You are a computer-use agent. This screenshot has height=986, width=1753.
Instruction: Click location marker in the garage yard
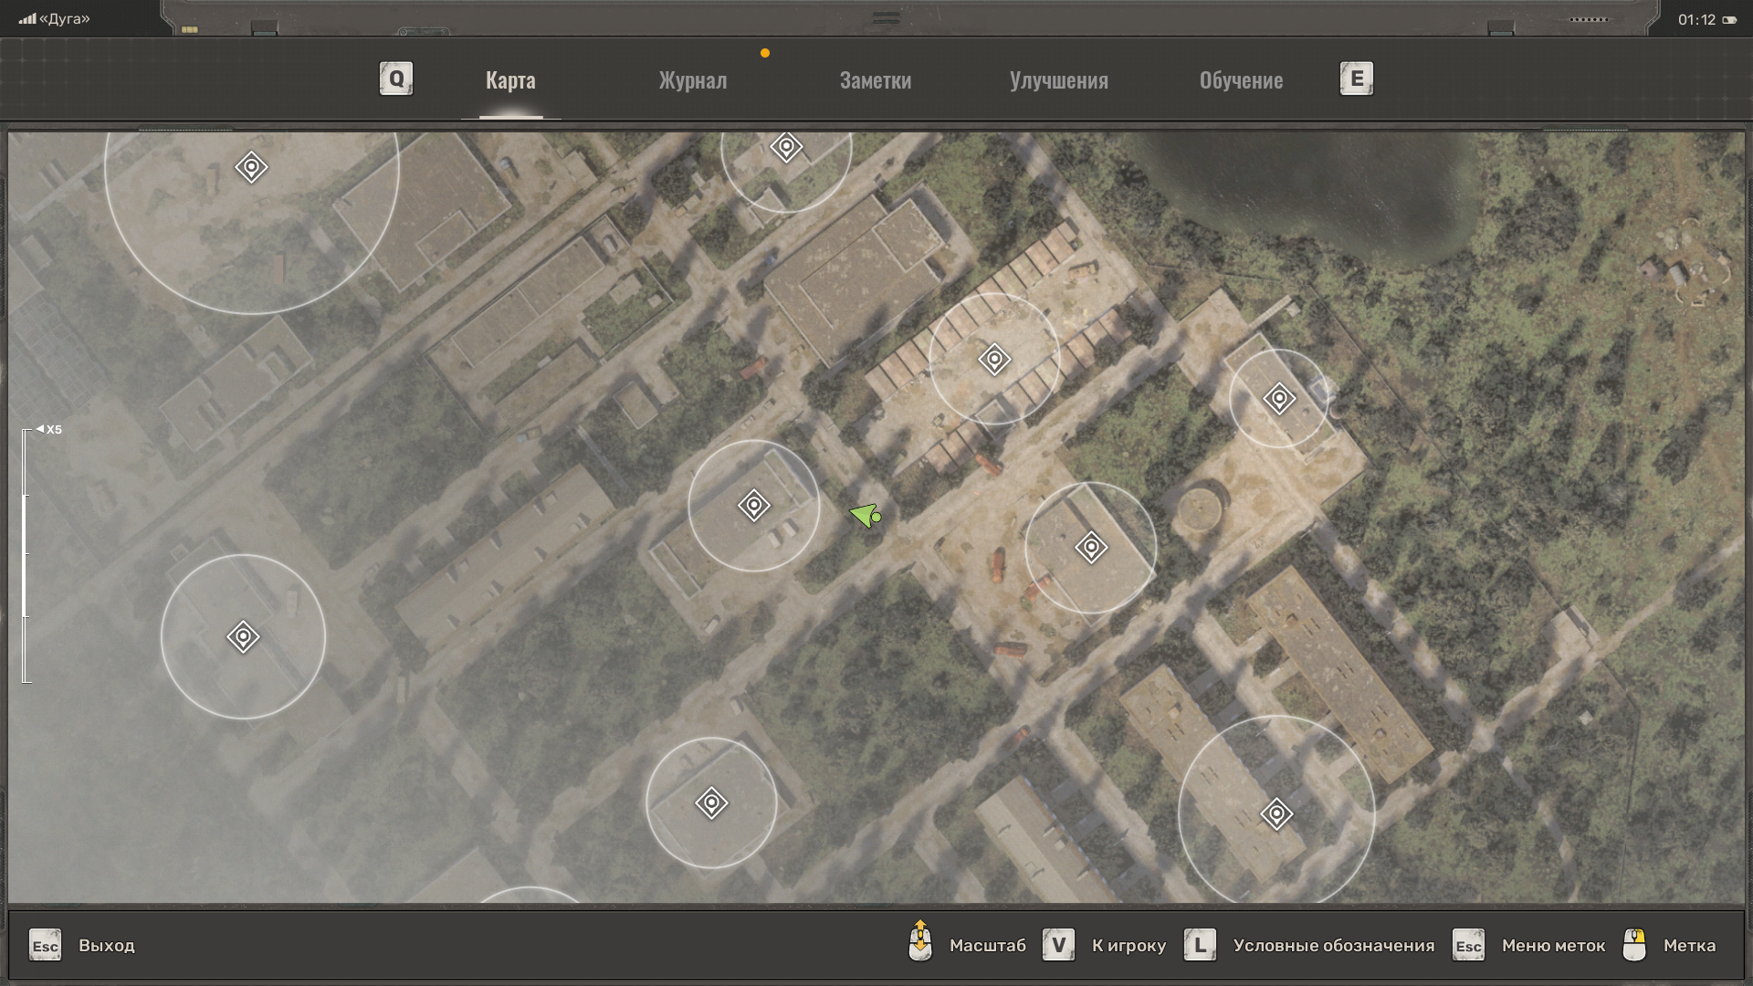click(994, 359)
